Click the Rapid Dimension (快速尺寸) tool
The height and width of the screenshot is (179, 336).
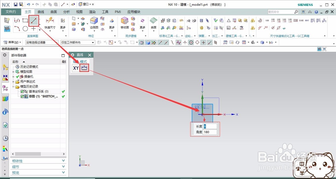tap(50, 23)
